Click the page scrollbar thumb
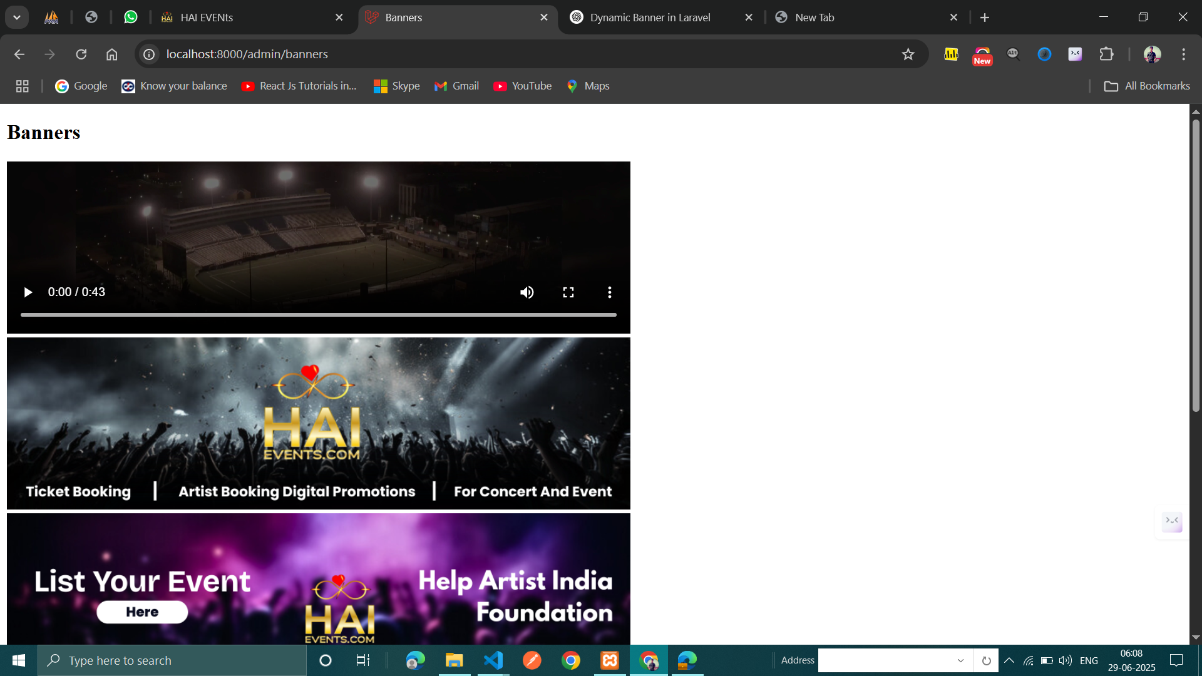This screenshot has height=676, width=1202. pyautogui.click(x=1196, y=265)
